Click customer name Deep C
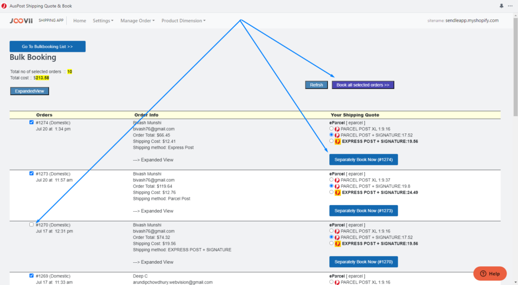518x285 pixels. point(140,276)
